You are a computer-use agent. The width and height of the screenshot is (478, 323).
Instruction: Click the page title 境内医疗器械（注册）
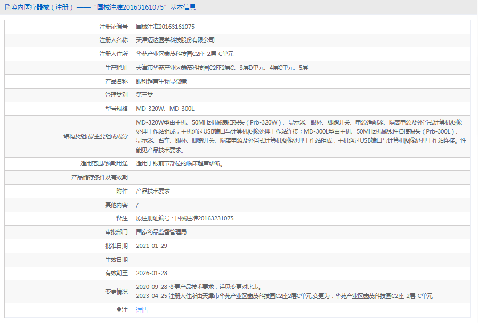(x=42, y=7)
